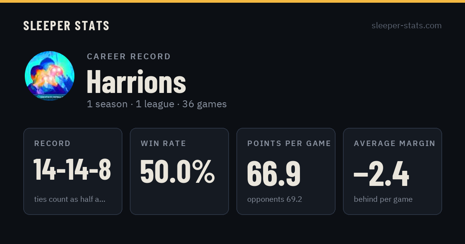This screenshot has height=244, width=465.
Task: Click the truncated ties count note
Action: point(70,199)
